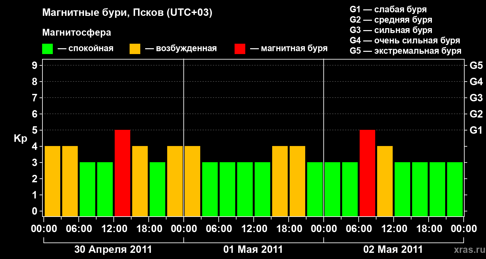Click the '18:00' time label for 01 Мая

(289, 229)
